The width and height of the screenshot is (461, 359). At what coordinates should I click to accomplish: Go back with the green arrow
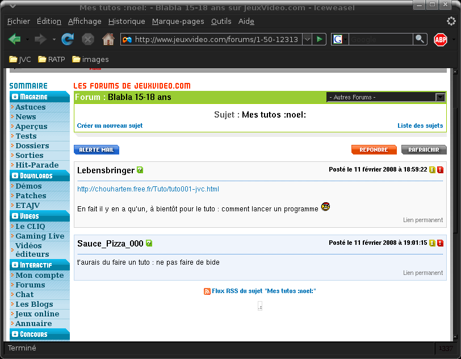(14, 39)
